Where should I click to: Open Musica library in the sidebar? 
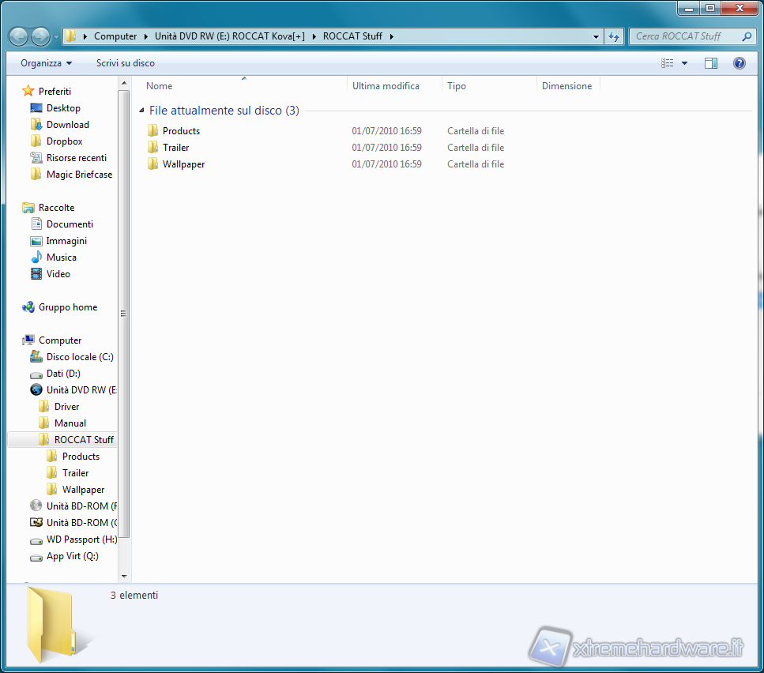(x=61, y=258)
